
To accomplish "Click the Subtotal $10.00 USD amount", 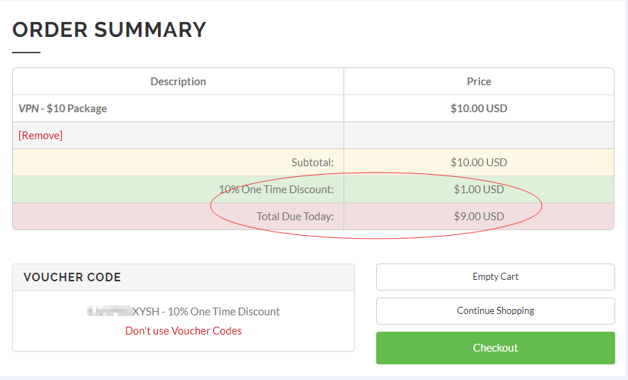I will click(479, 163).
